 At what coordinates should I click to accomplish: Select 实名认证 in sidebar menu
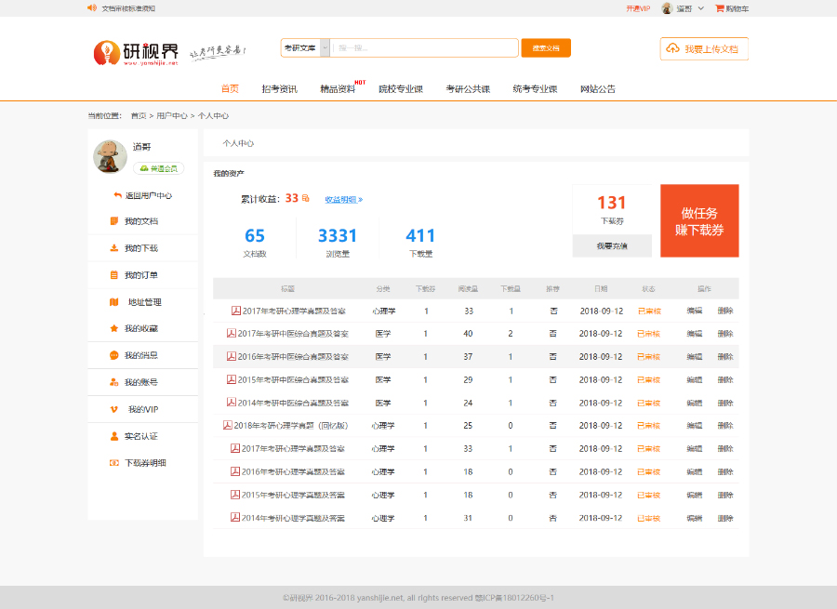click(141, 436)
